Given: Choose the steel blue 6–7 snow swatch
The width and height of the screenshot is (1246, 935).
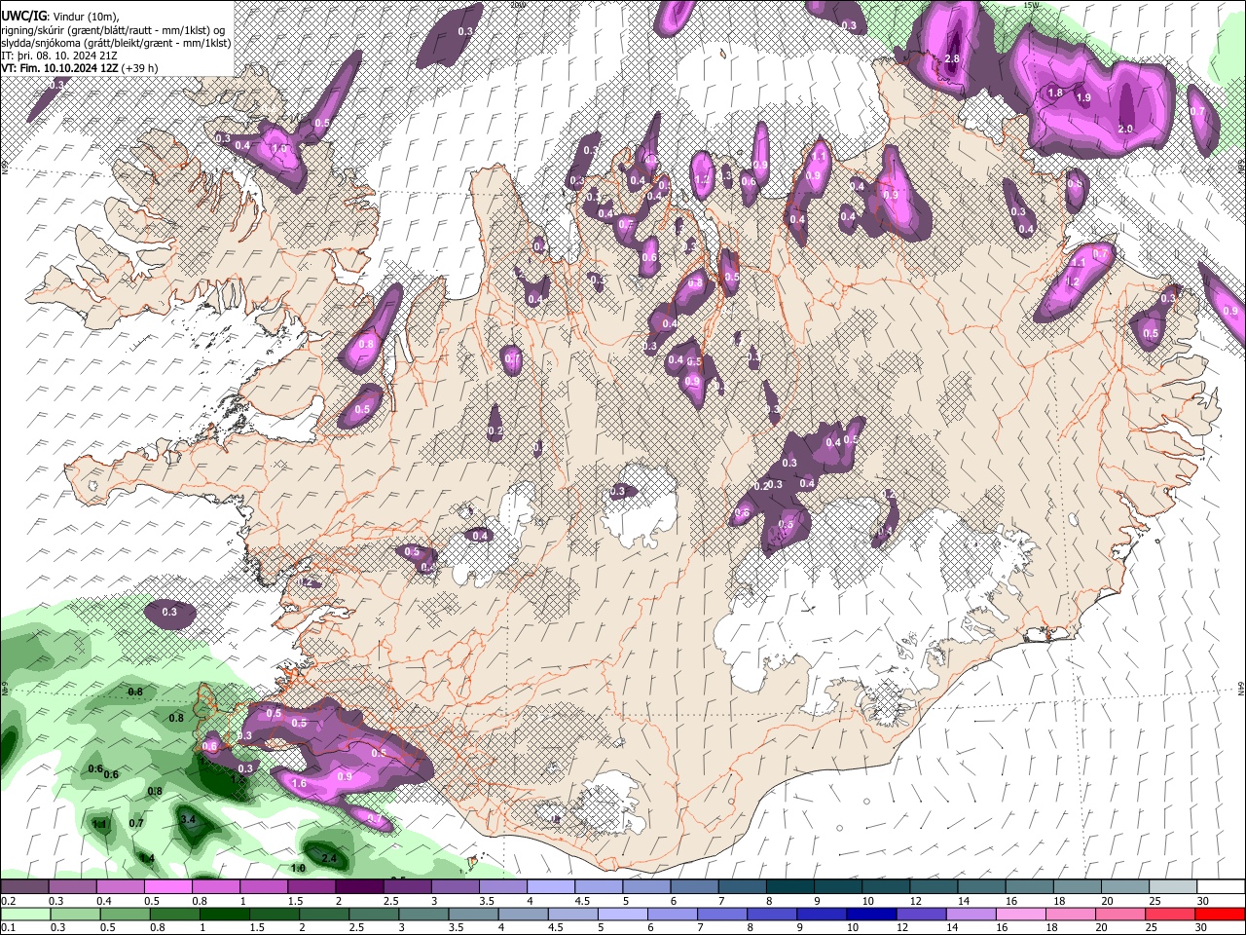Looking at the screenshot, I should [695, 887].
